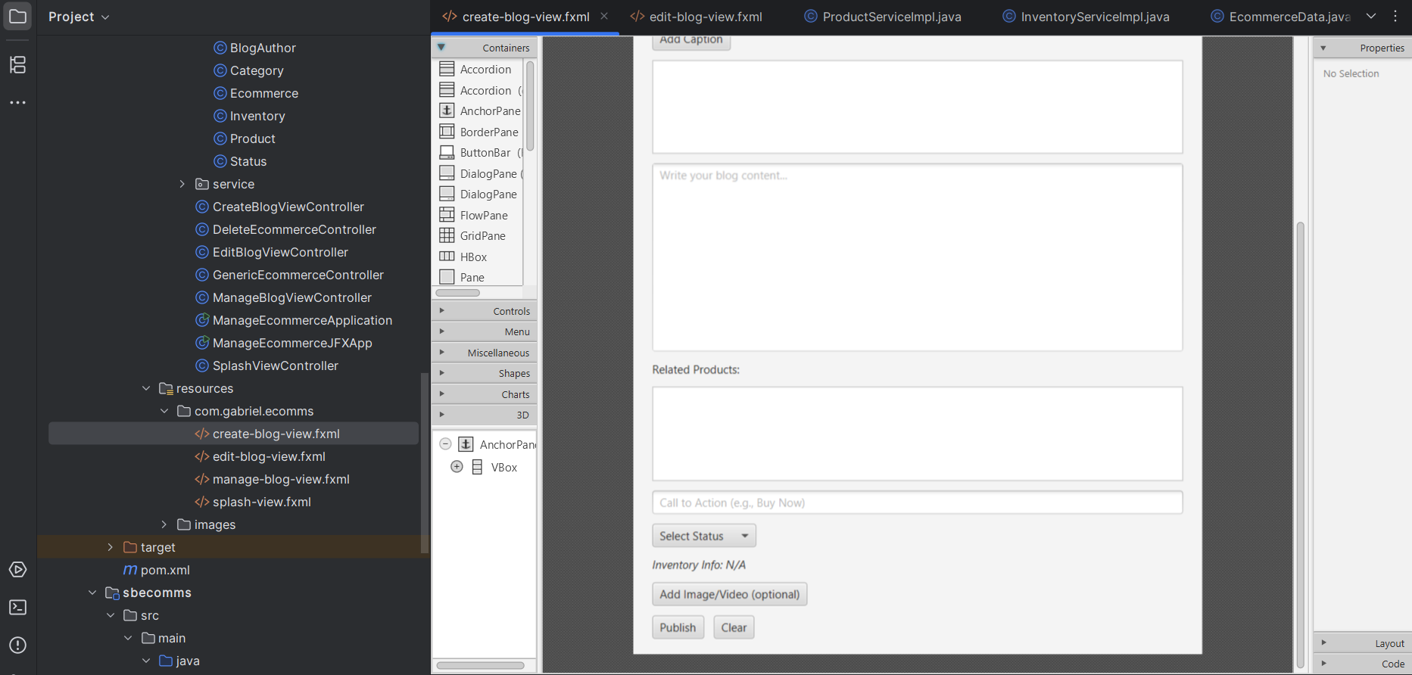
Task: Show more tool windows ellipsis icon
Action: pos(17,102)
